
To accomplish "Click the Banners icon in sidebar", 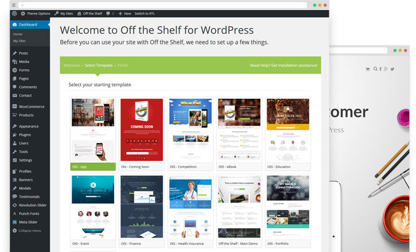I will coord(14,180).
